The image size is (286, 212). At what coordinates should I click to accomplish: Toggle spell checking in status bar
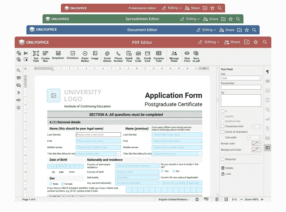(206, 199)
